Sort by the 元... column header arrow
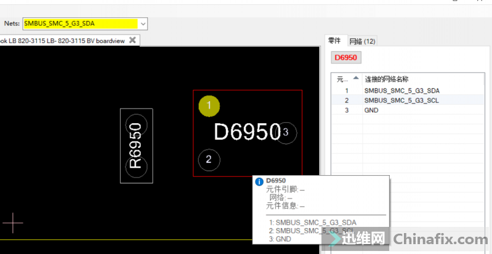Image resolution: width=492 pixels, height=254 pixels. (356, 78)
